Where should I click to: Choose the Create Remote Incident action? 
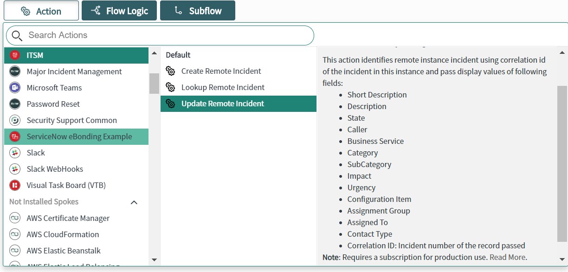point(239,71)
